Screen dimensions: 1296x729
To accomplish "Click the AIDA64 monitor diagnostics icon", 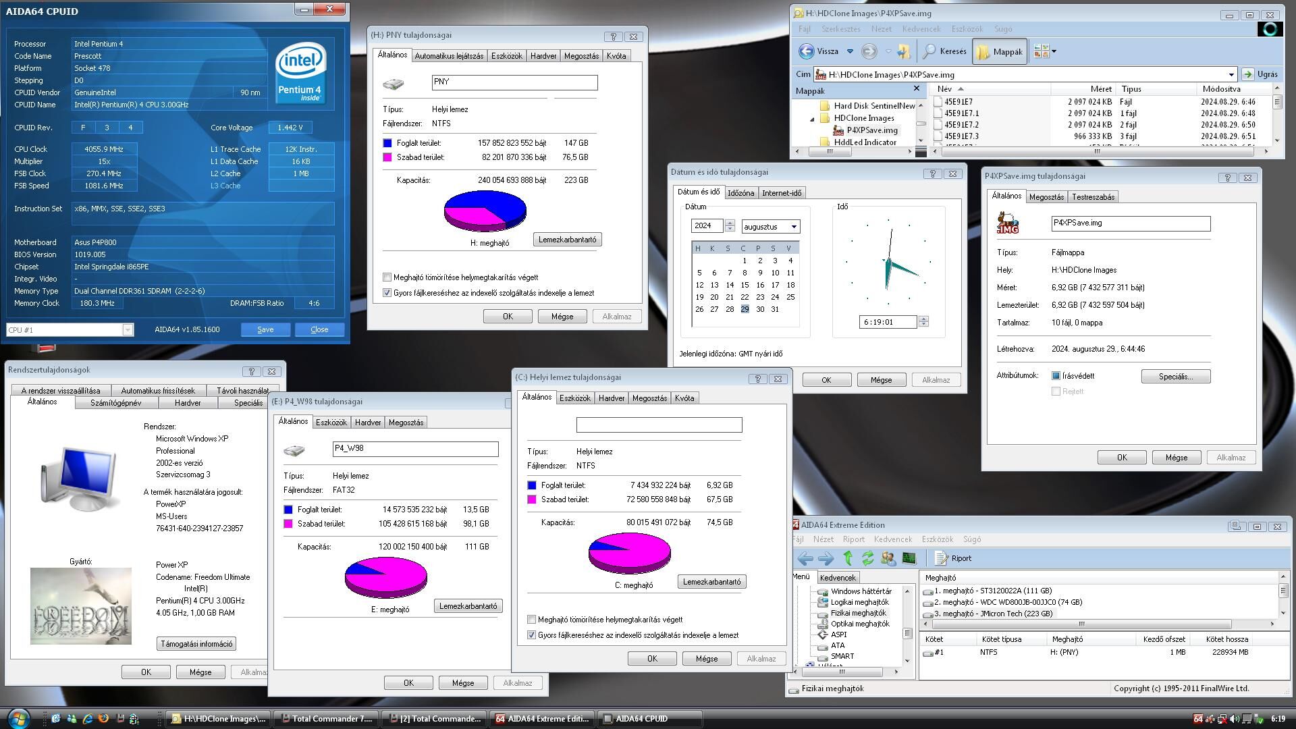I will point(909,558).
